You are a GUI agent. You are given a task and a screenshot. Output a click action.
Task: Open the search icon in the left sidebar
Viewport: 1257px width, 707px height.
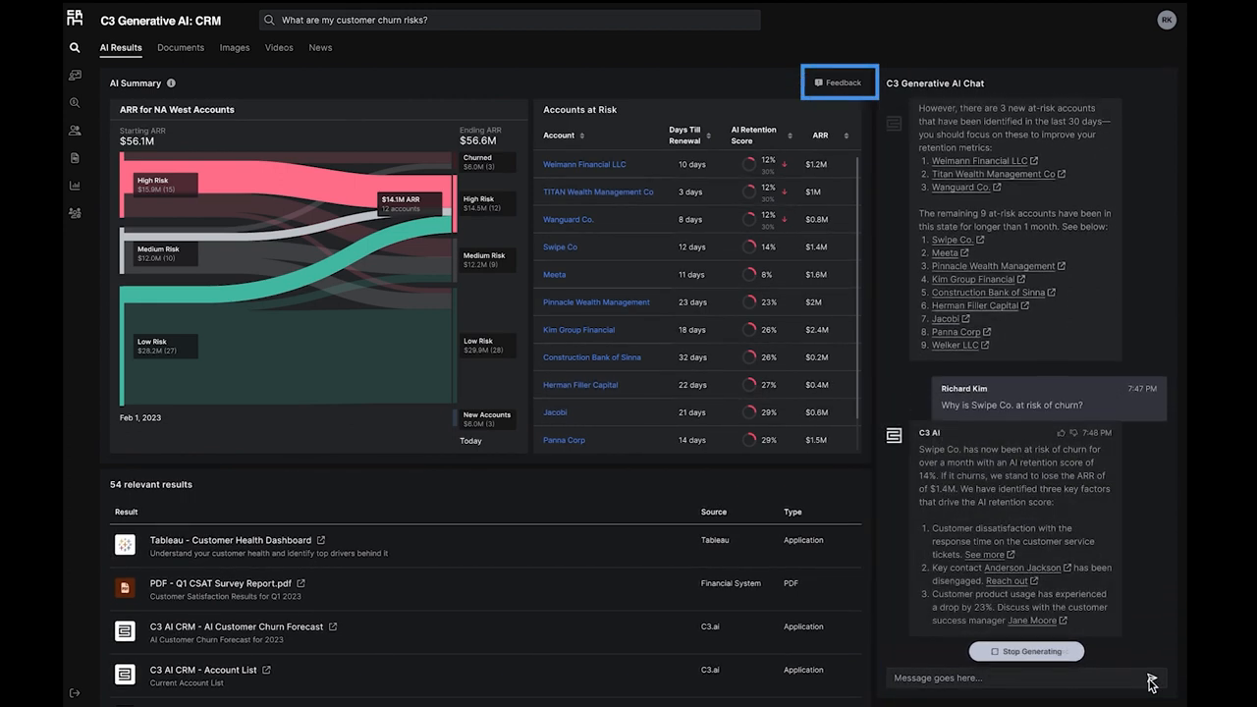[x=75, y=47]
